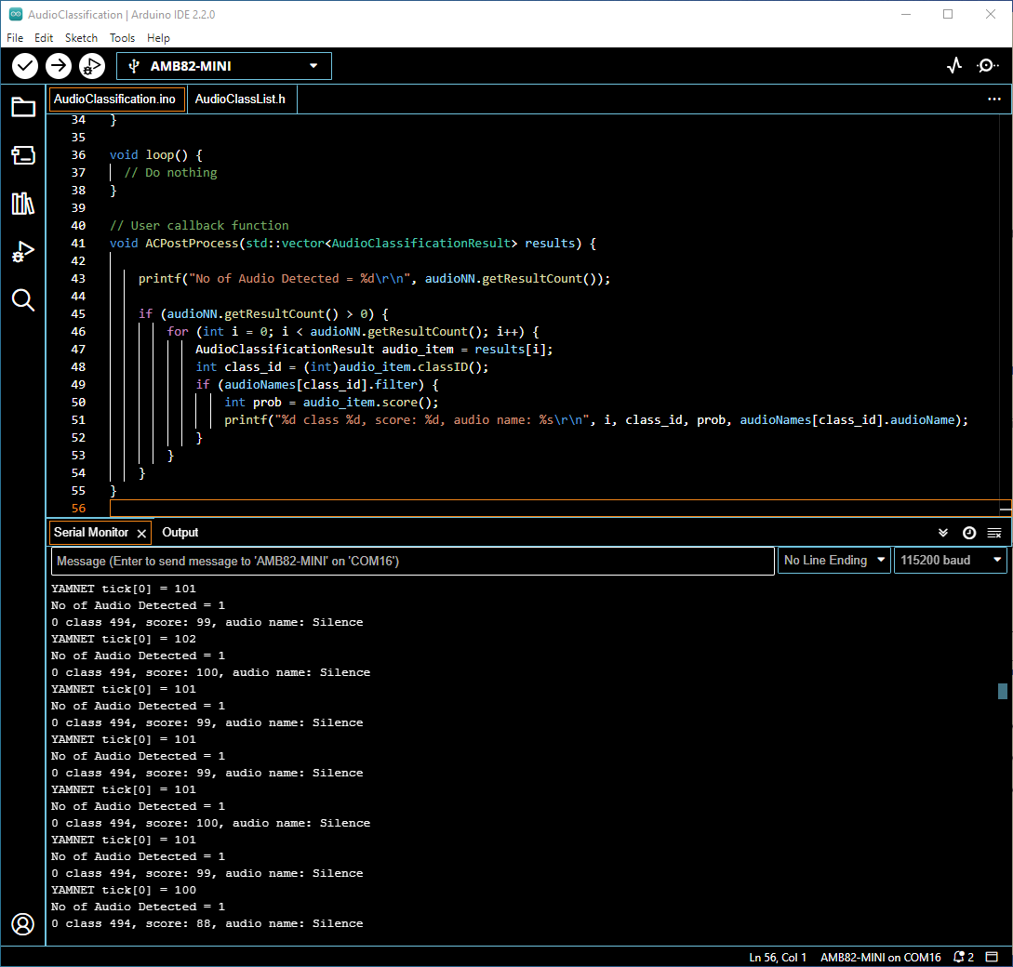1013x967 pixels.
Task: Open the Serial Plotter waveform icon
Action: click(x=954, y=66)
